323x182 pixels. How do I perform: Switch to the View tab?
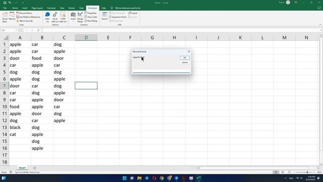click(81, 8)
